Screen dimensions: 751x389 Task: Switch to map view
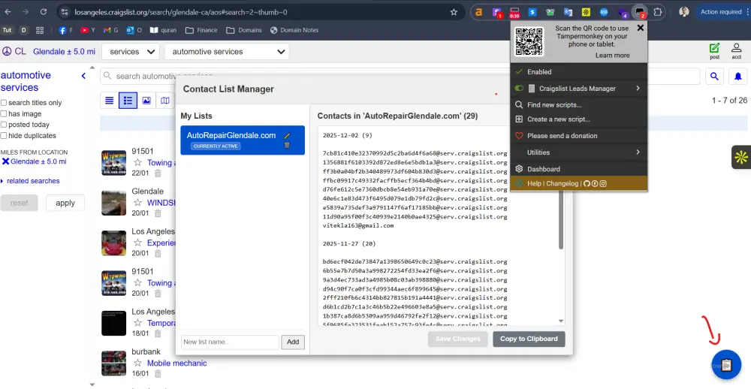point(165,101)
